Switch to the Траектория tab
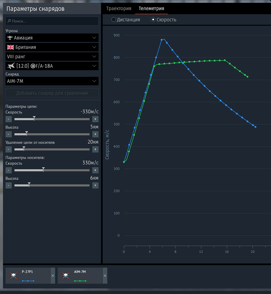Image resolution: width=271 pixels, height=294 pixels. (119, 9)
